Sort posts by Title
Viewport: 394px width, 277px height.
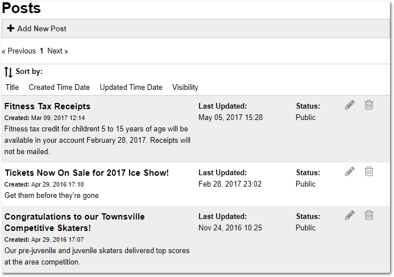click(12, 88)
